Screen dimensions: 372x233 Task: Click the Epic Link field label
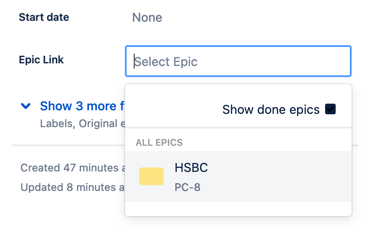[x=41, y=59]
